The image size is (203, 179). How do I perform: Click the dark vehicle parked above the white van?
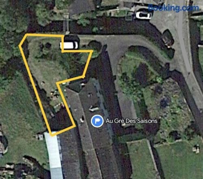tap(71, 38)
